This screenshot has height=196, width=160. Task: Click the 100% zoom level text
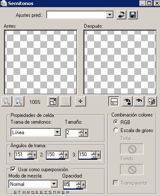[35, 102]
